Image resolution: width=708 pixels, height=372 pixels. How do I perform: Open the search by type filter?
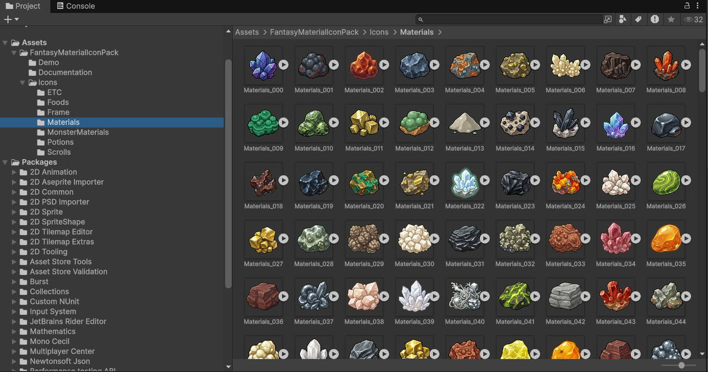pos(622,19)
